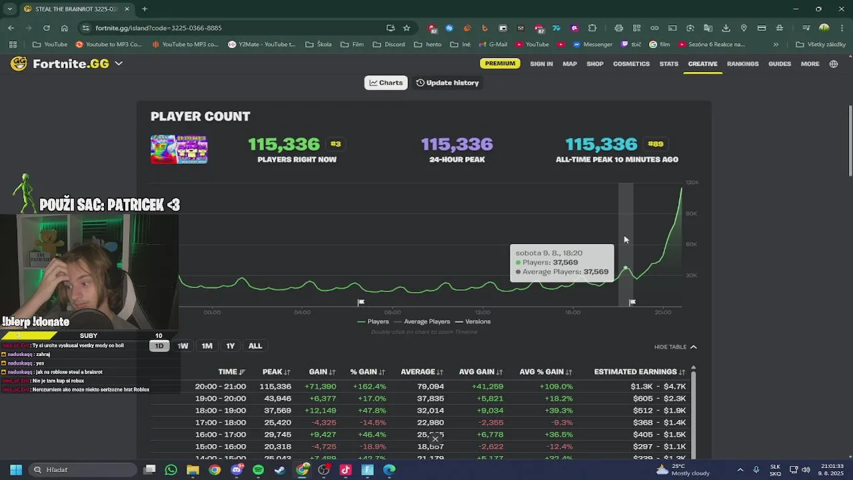Viewport: 853px width, 480px height.
Task: Click the browser profile avatar
Action: click(x=824, y=28)
